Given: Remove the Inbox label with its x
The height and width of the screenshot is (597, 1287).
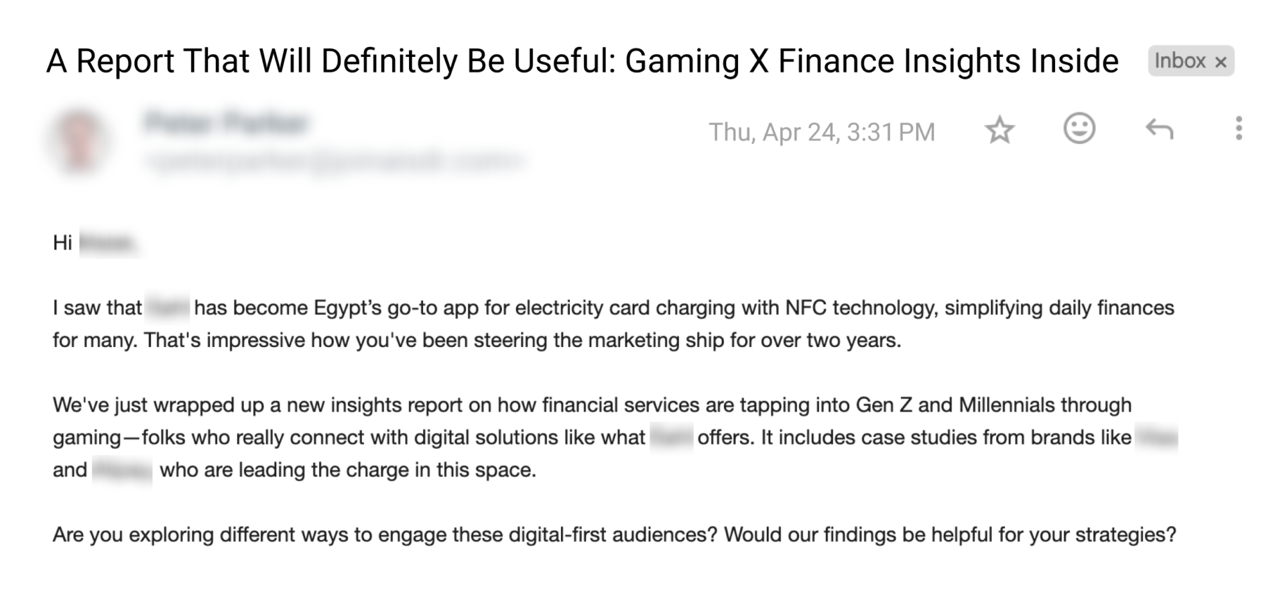Looking at the screenshot, I should pos(1221,62).
